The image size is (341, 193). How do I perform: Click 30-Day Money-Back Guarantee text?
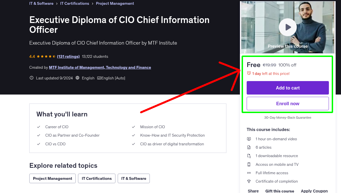pyautogui.click(x=288, y=118)
